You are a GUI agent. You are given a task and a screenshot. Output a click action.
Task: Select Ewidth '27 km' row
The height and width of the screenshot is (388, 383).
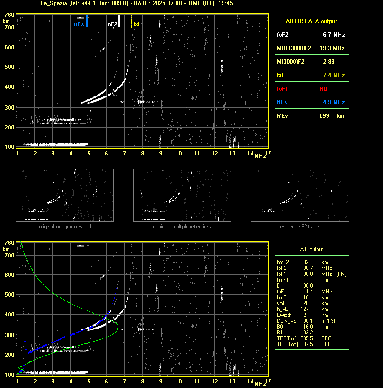[x=303, y=315]
